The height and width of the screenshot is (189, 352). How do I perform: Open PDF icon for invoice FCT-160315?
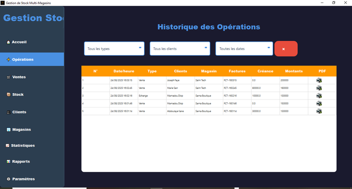[319, 80]
